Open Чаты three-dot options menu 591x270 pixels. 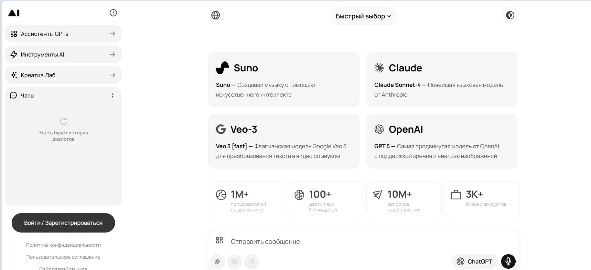[x=113, y=96]
